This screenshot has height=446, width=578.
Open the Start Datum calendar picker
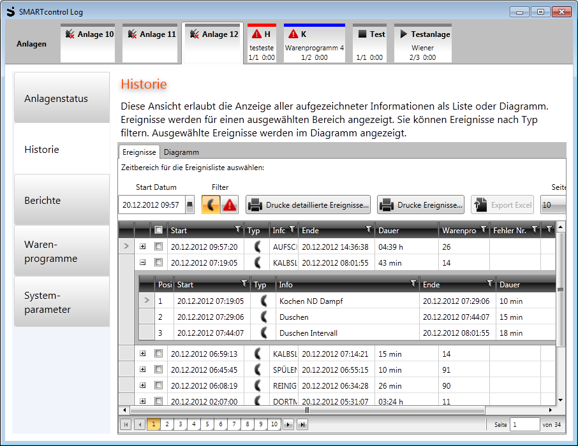pos(189,205)
